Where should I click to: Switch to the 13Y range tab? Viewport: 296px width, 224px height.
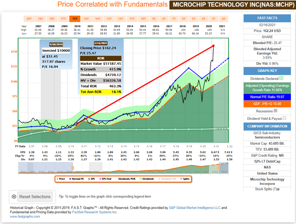pos(109,19)
